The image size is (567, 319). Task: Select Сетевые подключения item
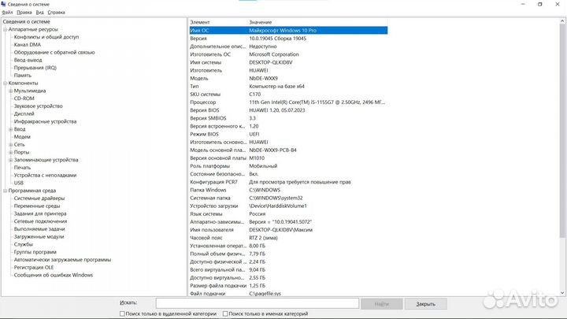pyautogui.click(x=40, y=221)
